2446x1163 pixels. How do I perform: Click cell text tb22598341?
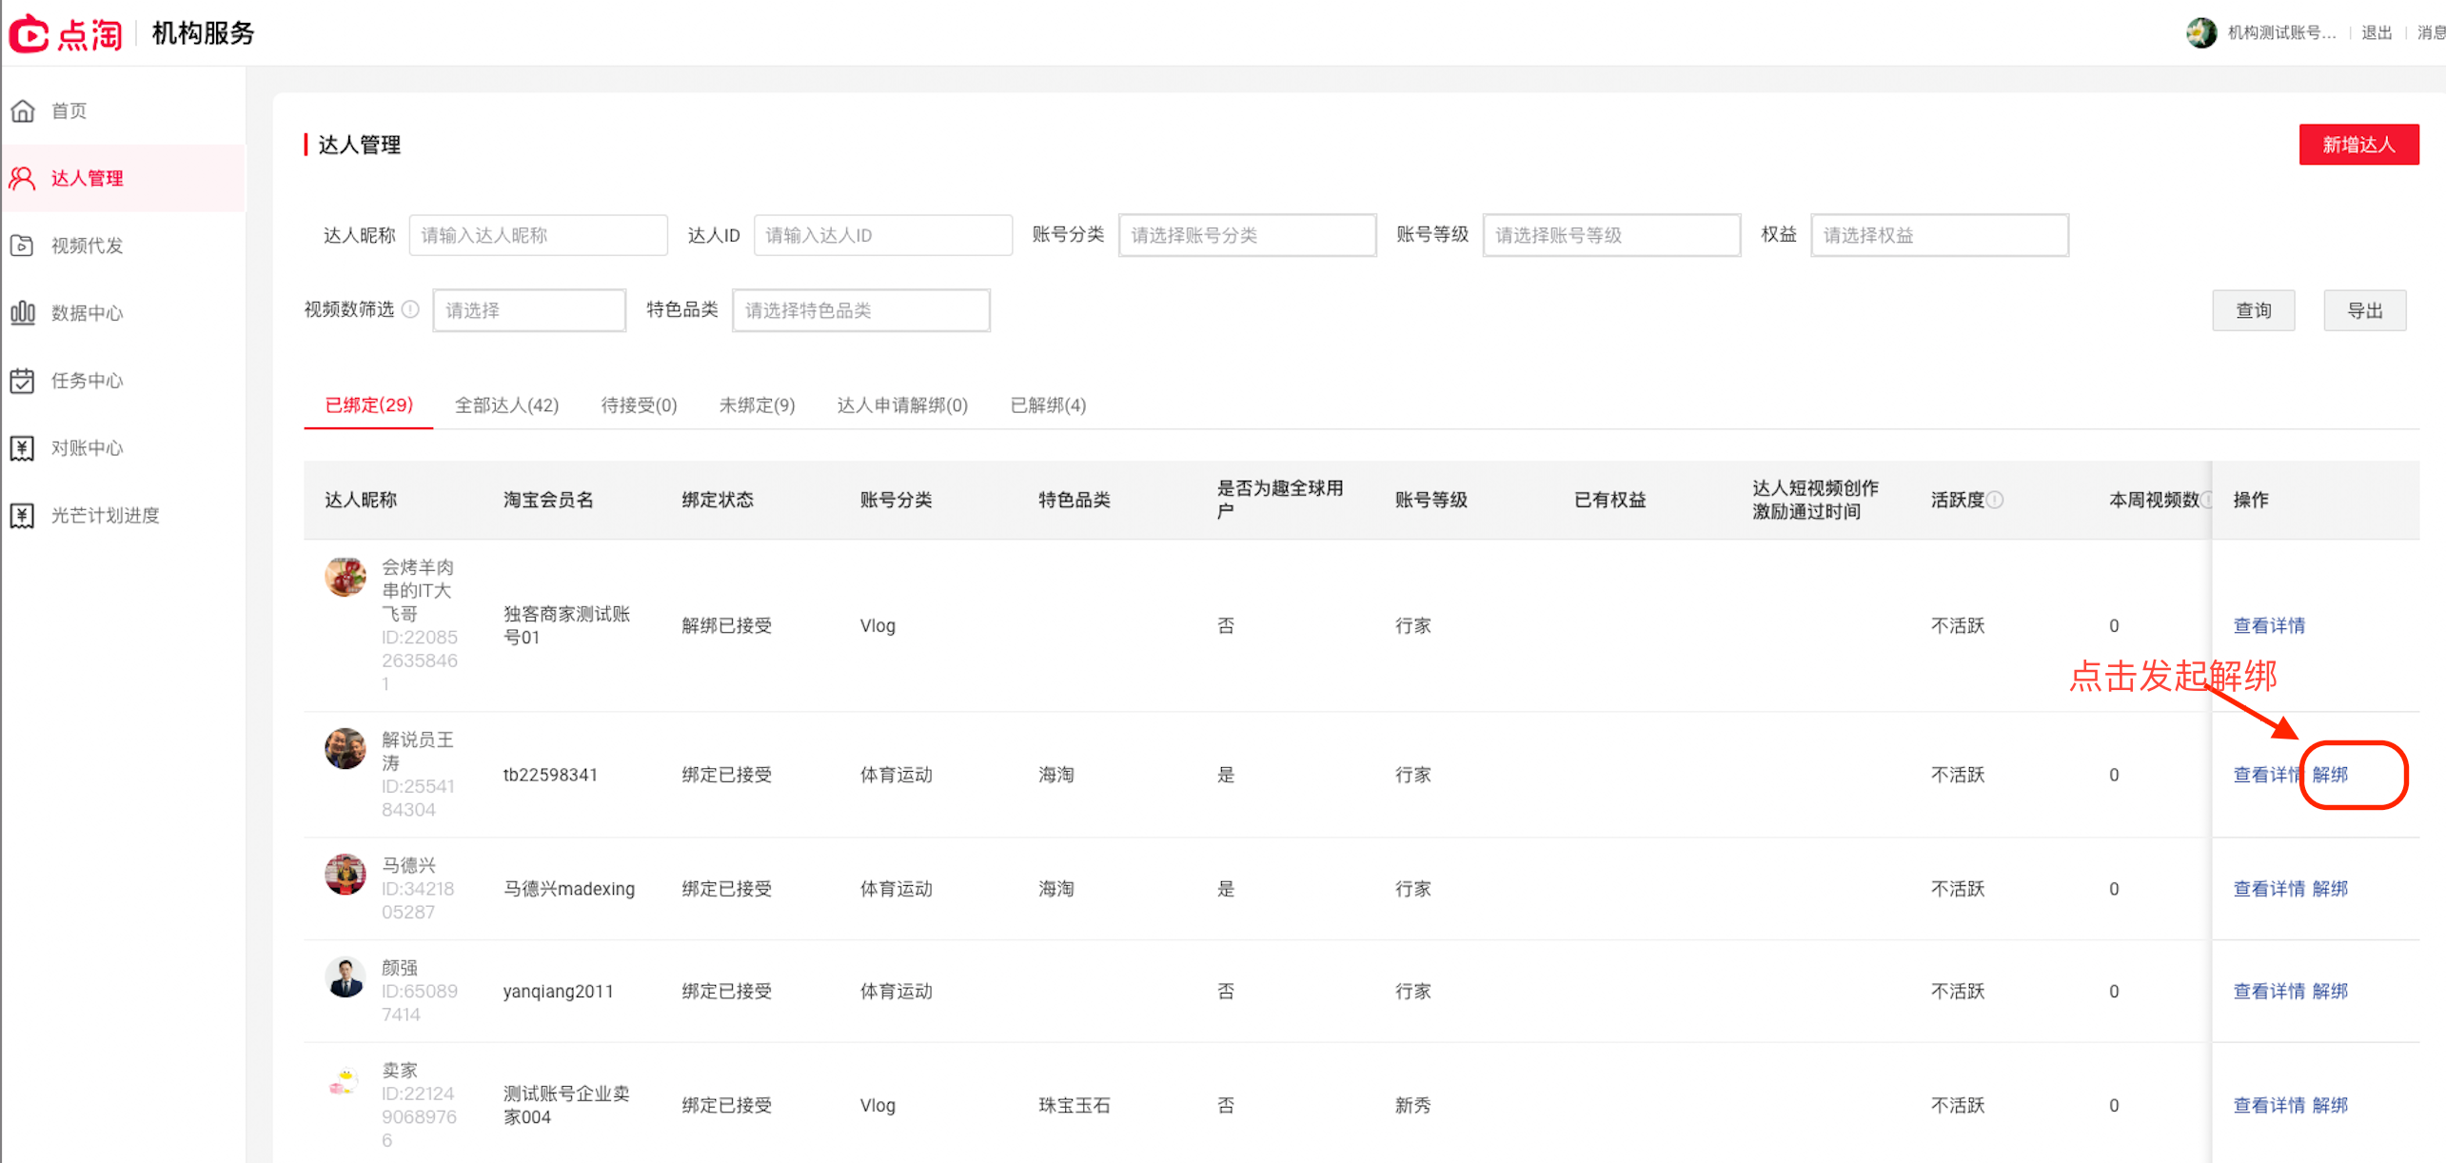point(550,776)
